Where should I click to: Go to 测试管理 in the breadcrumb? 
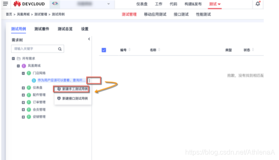(41, 14)
